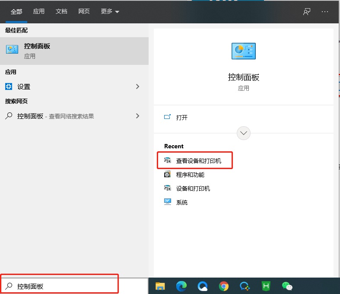Expand the 控制面板 web search arrow
The width and height of the screenshot is (340, 294).
[137, 116]
